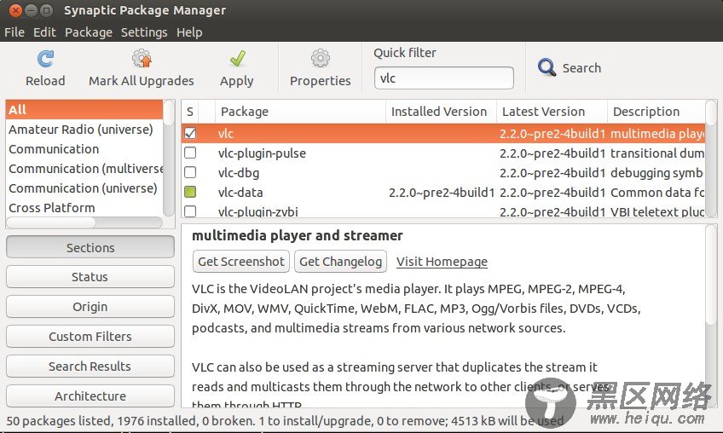
Task: Select the vlc-plugin-pulse package name
Action: (x=262, y=153)
